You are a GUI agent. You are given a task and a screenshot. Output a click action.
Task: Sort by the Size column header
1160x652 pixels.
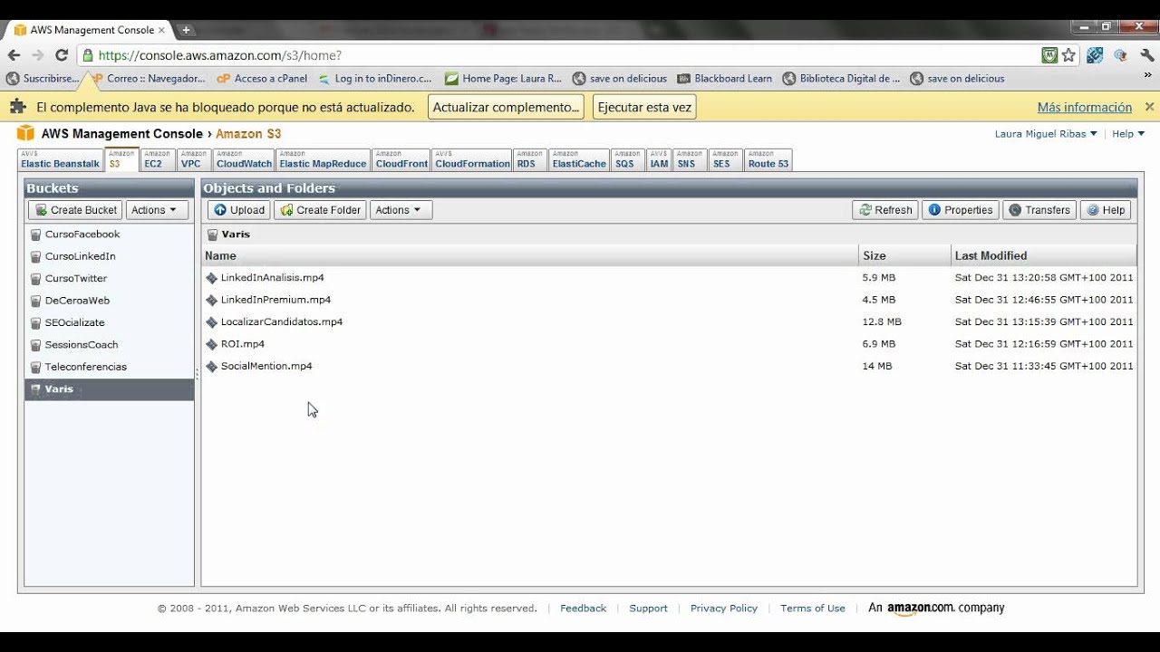pyautogui.click(x=904, y=255)
